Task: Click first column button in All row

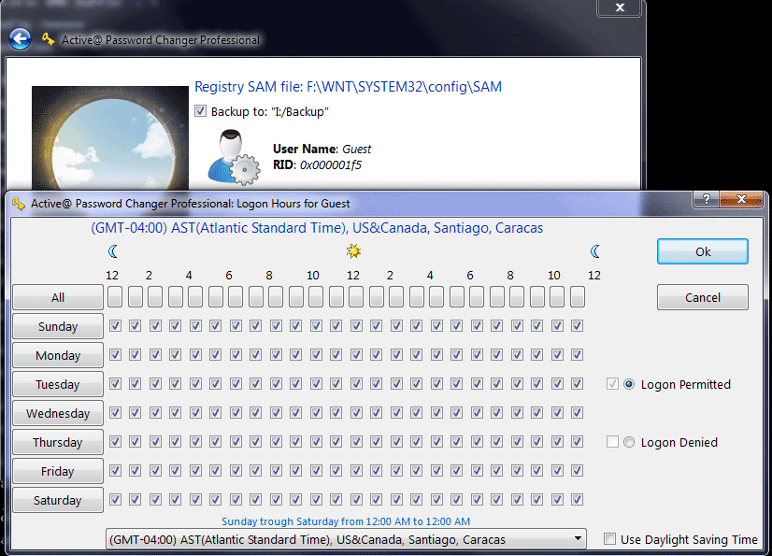Action: click(x=115, y=296)
